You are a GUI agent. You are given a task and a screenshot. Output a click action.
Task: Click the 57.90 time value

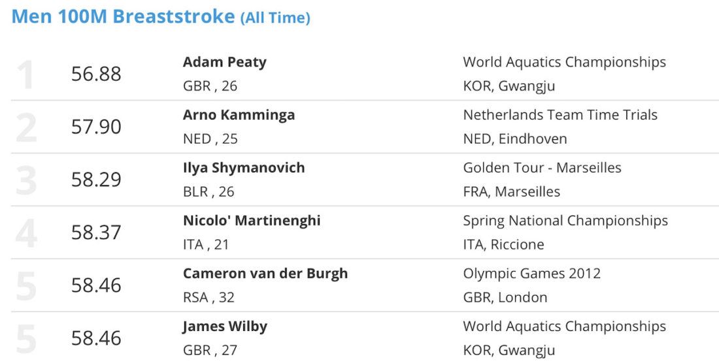point(96,127)
